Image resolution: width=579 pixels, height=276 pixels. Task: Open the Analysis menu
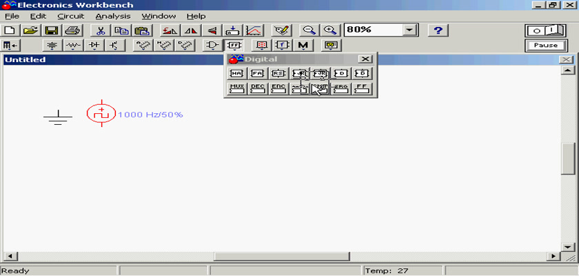[x=113, y=16]
